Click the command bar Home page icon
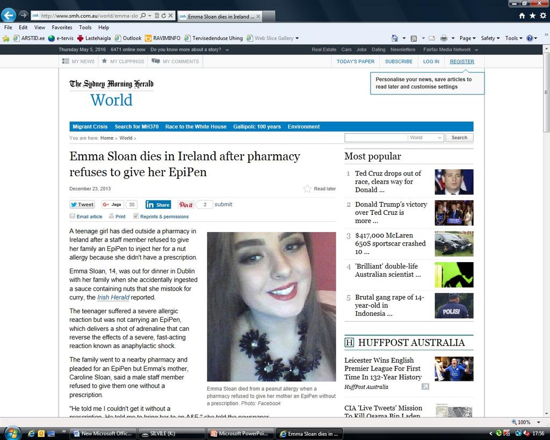The height and width of the screenshot is (440, 550). click(x=395, y=38)
